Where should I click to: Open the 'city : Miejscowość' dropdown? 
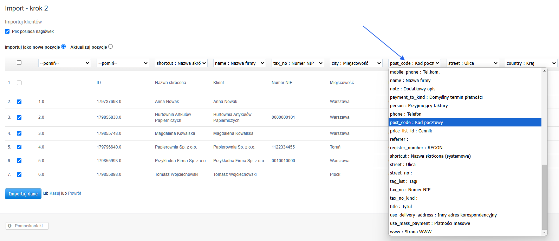356,63
